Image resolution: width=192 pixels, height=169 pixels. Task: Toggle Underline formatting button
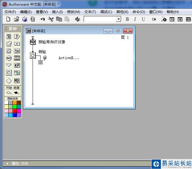tap(143, 19)
